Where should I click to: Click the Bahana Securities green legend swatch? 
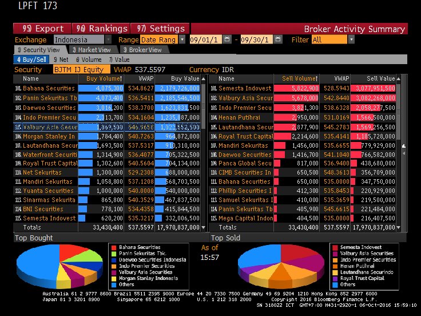112,247
